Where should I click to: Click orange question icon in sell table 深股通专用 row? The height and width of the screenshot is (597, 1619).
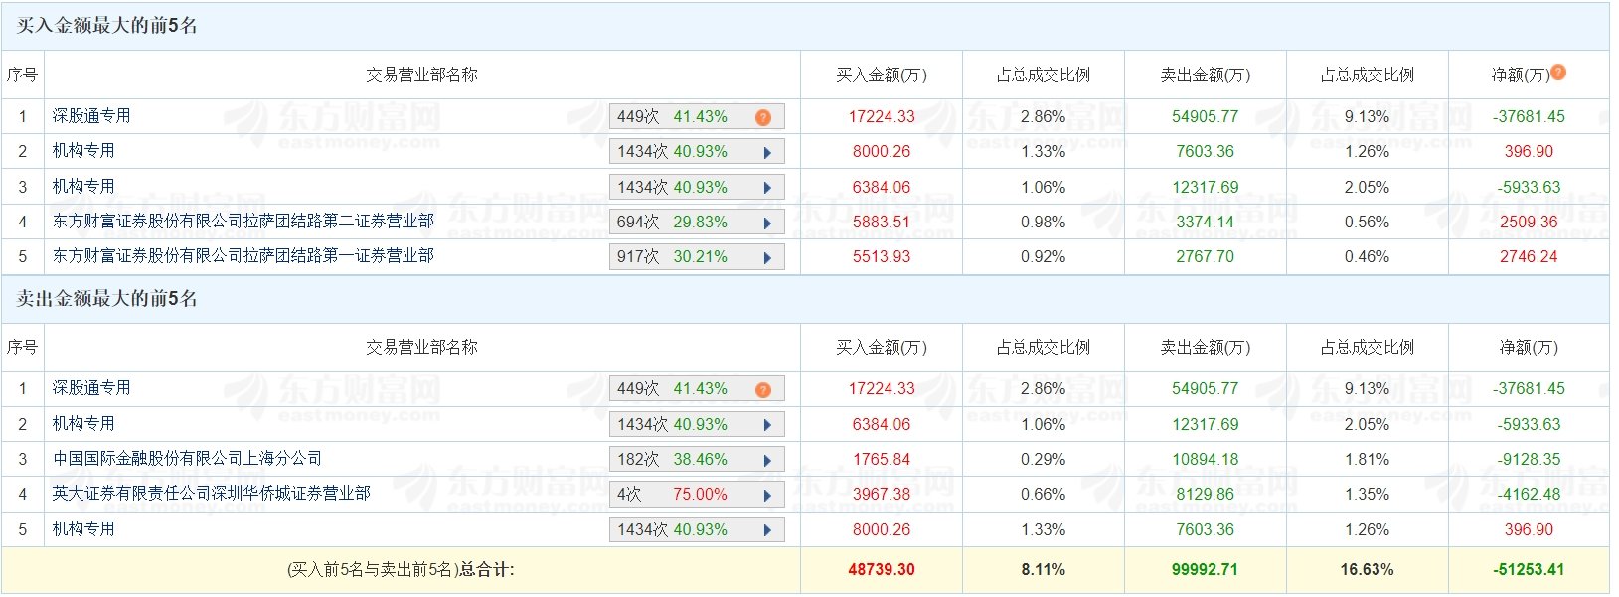point(763,389)
